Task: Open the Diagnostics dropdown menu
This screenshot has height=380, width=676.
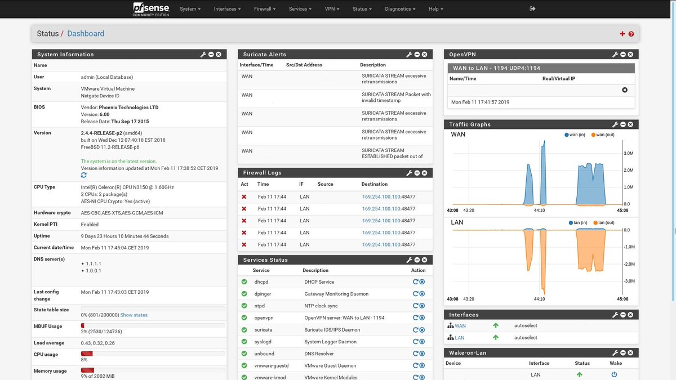Action: 400,9
